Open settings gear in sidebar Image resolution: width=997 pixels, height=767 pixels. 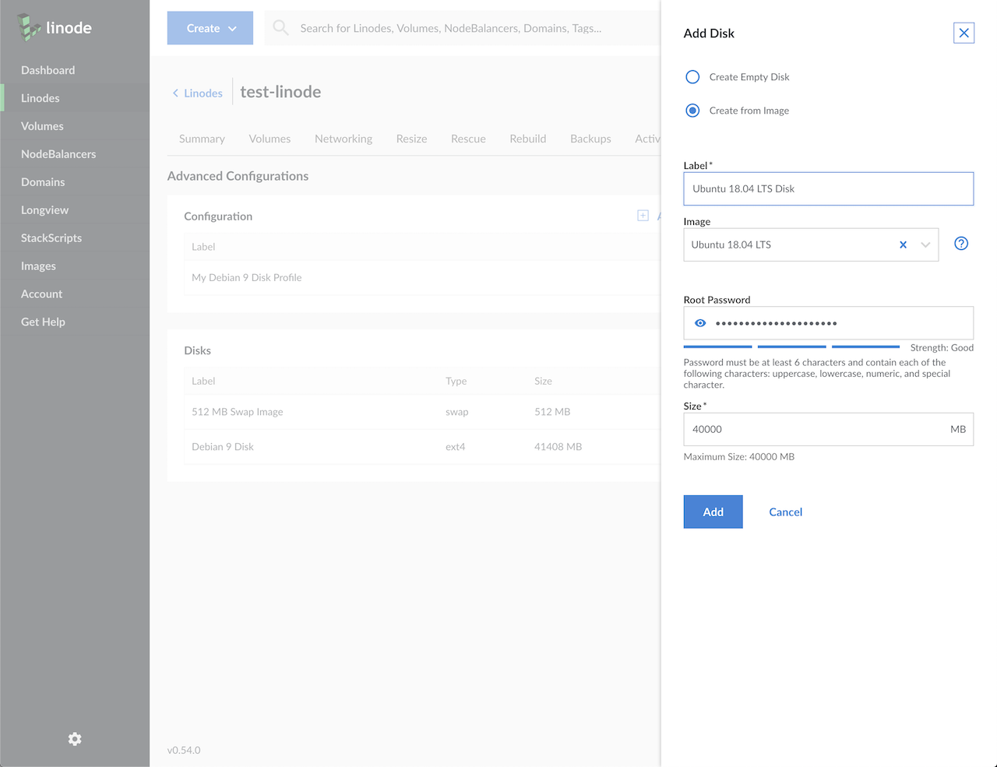click(x=75, y=739)
